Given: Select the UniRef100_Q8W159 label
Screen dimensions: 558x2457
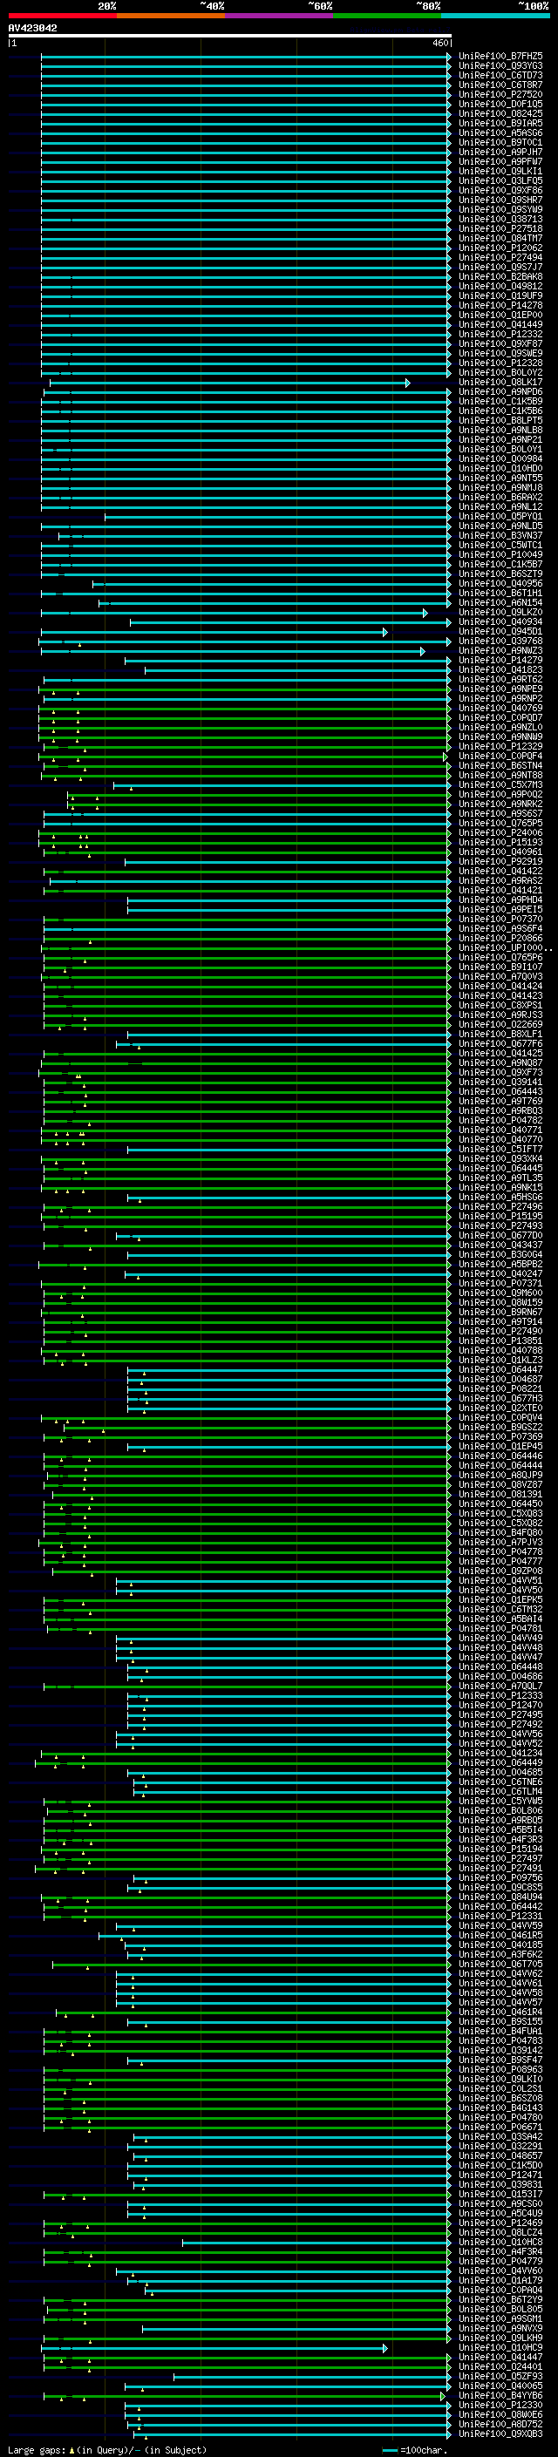Looking at the screenshot, I should 500,1302.
